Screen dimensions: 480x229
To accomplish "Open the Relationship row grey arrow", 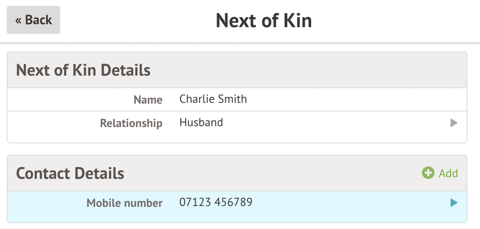I will [x=454, y=123].
